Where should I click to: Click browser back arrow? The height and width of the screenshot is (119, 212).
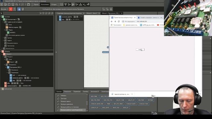click(112, 21)
